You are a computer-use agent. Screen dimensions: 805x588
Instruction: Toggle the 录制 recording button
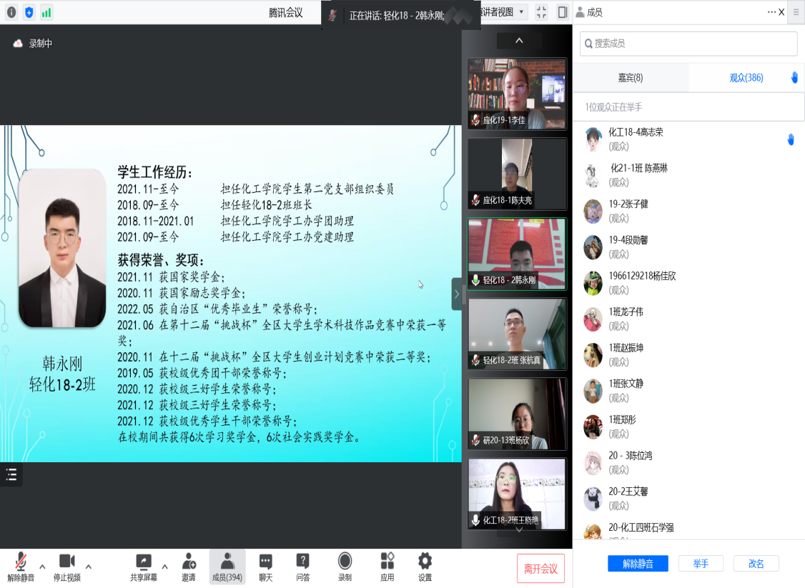click(x=345, y=567)
